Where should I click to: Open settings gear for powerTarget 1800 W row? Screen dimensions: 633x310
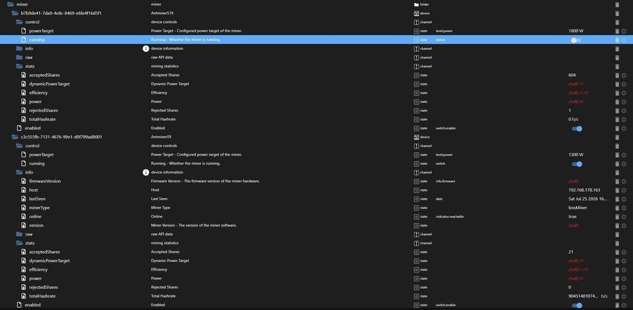624,31
